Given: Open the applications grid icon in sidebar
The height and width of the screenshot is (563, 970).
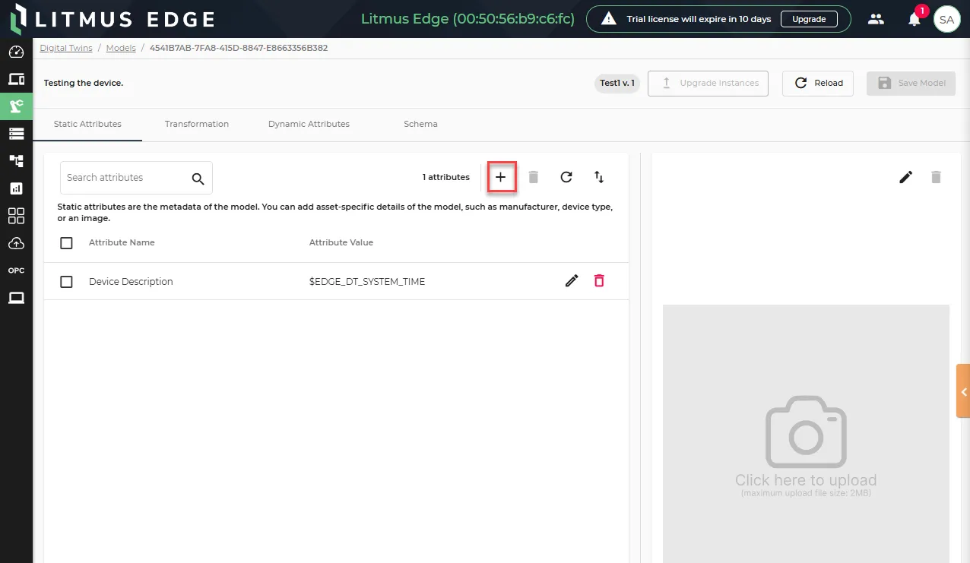Looking at the screenshot, I should (x=16, y=216).
